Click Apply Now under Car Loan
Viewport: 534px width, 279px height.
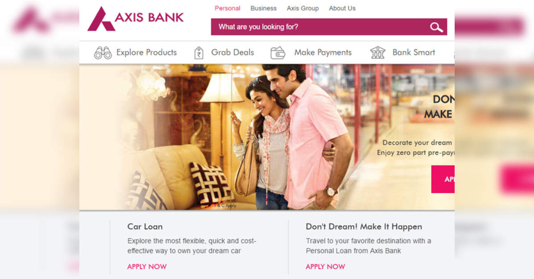click(147, 267)
